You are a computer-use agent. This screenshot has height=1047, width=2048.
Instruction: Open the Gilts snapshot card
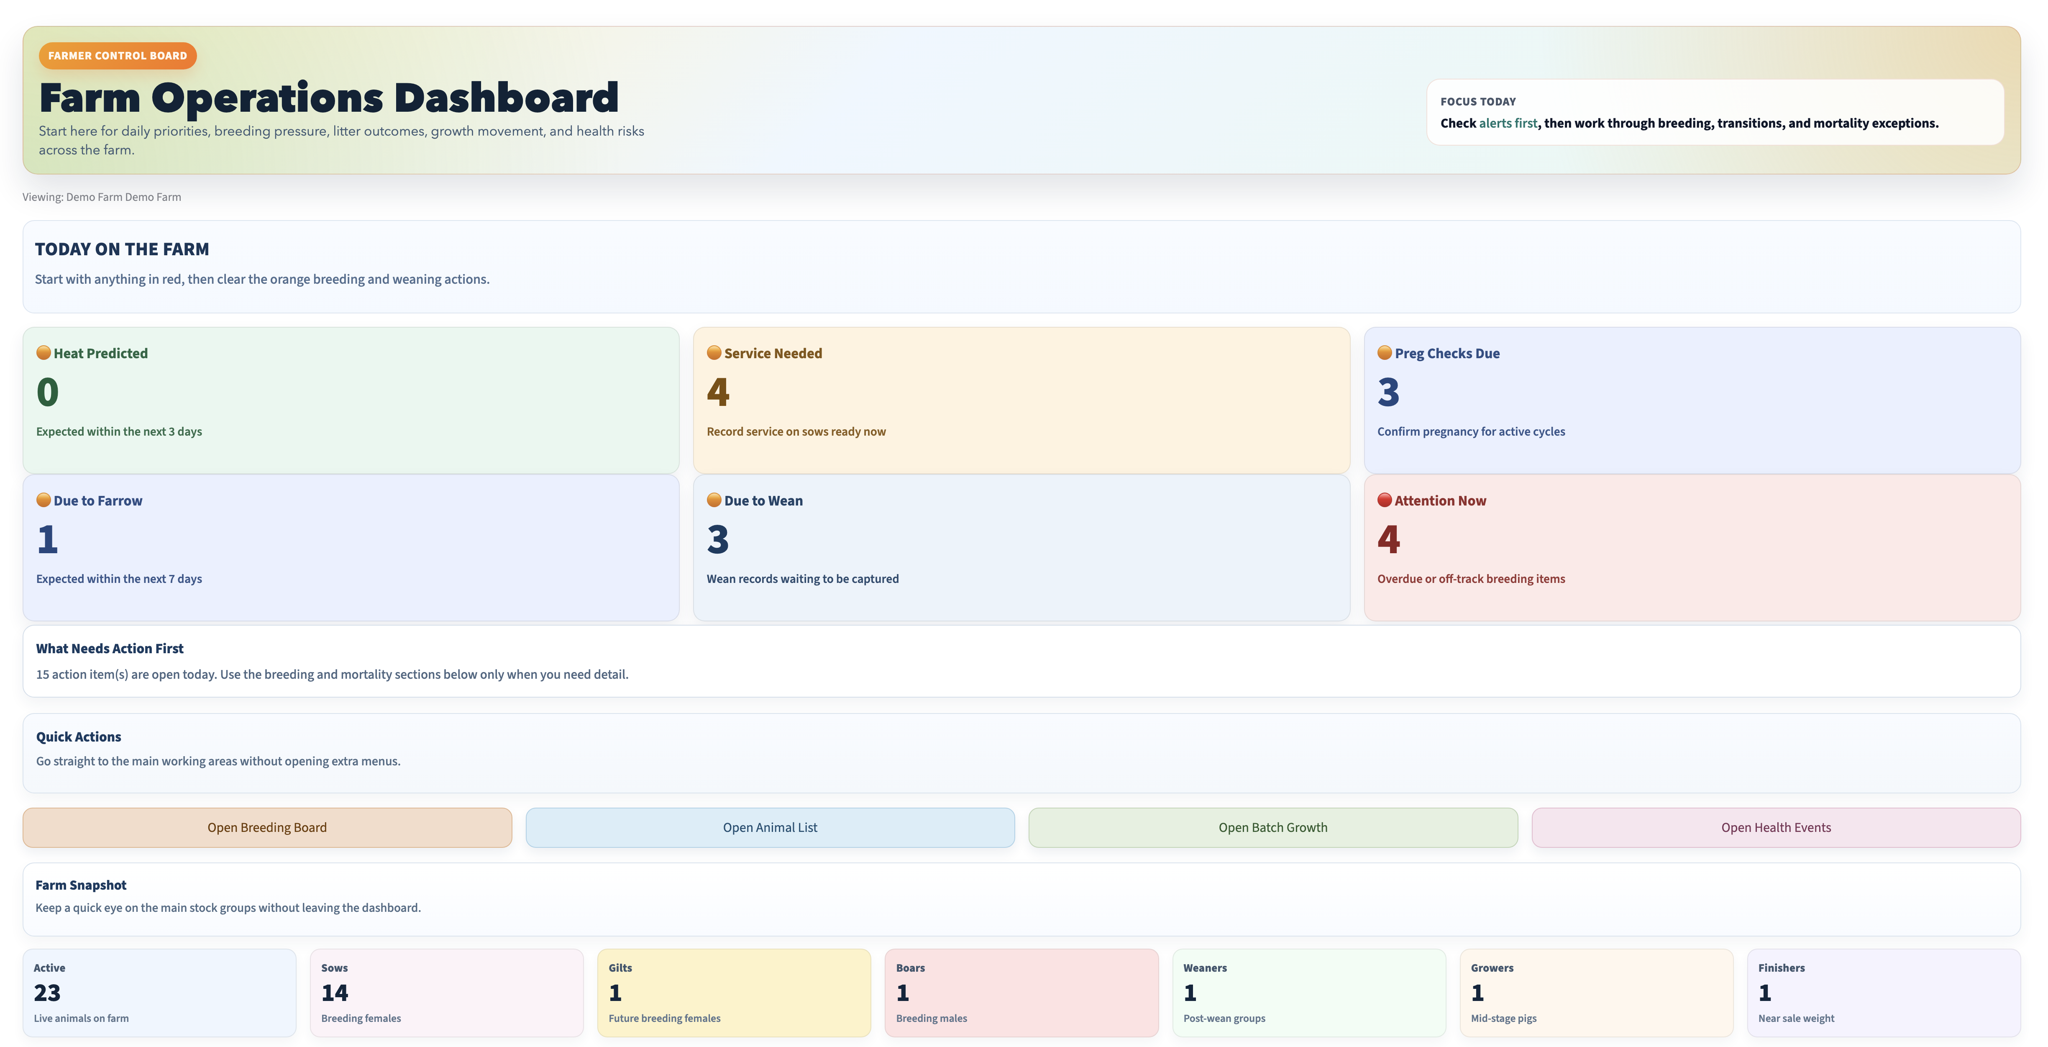734,993
